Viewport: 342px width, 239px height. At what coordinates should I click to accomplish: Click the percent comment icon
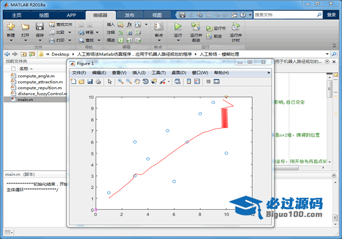(x=121, y=32)
